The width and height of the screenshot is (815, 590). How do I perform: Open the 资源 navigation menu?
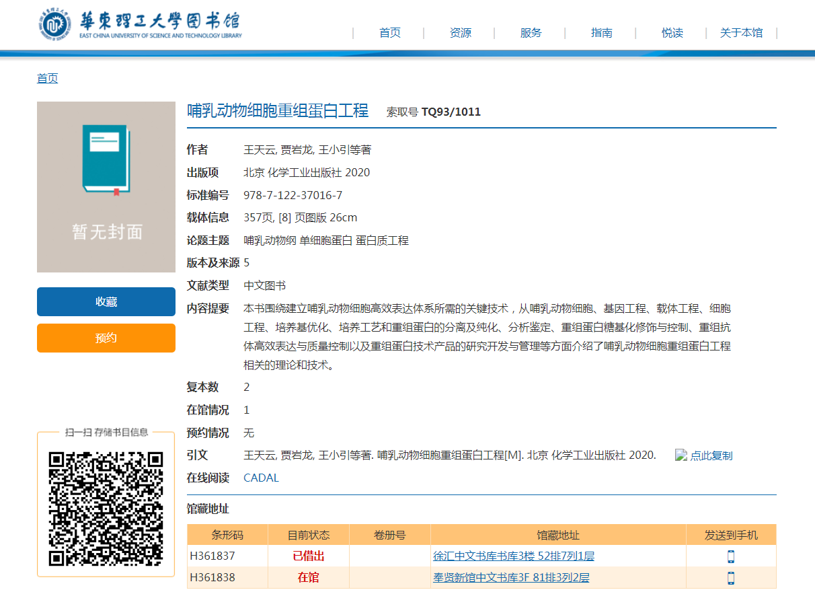coord(460,33)
